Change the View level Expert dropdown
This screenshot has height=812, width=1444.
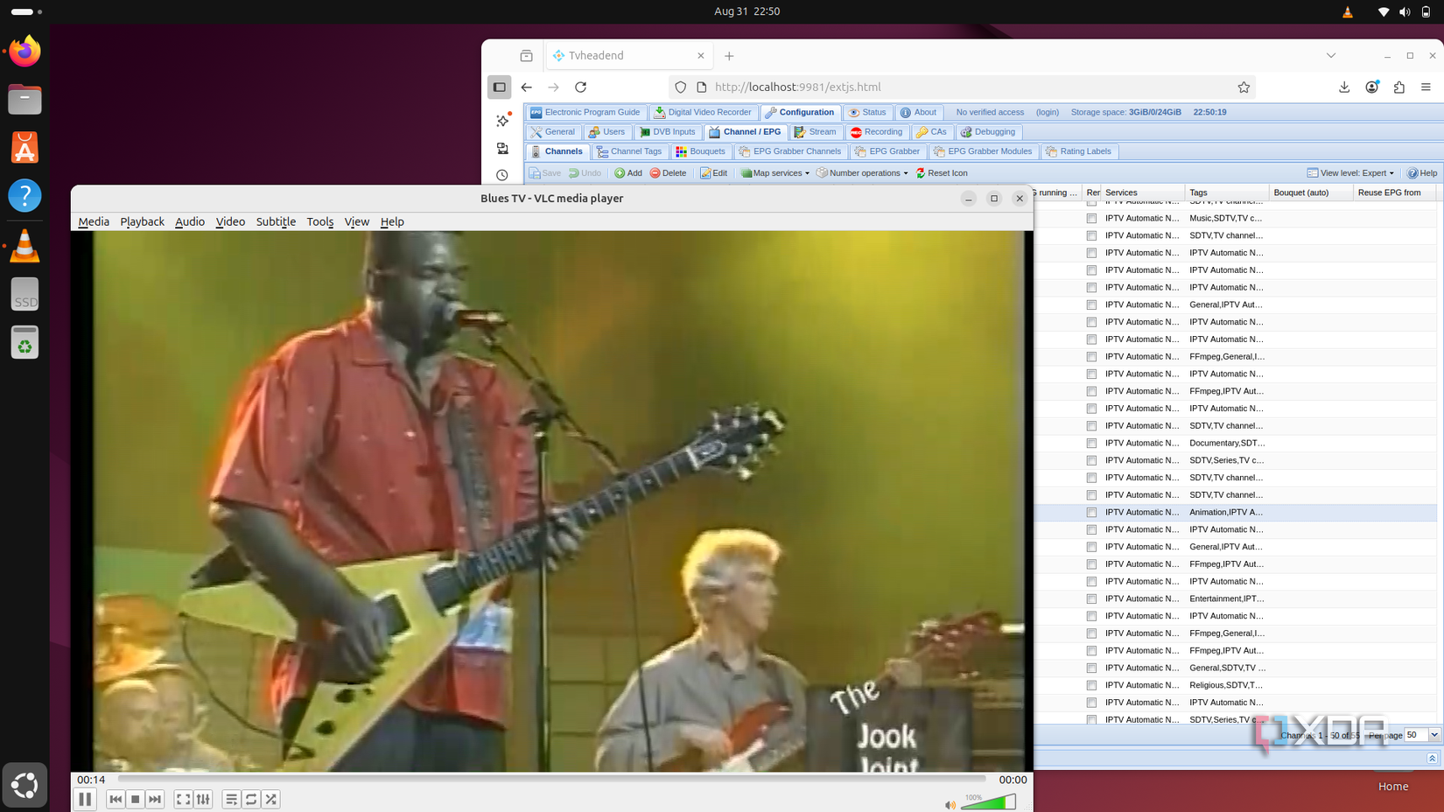pos(1350,173)
